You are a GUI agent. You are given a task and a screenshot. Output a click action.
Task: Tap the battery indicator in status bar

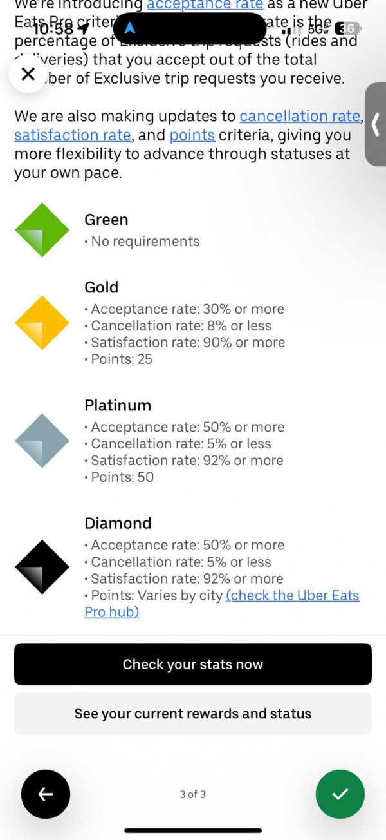click(x=347, y=29)
